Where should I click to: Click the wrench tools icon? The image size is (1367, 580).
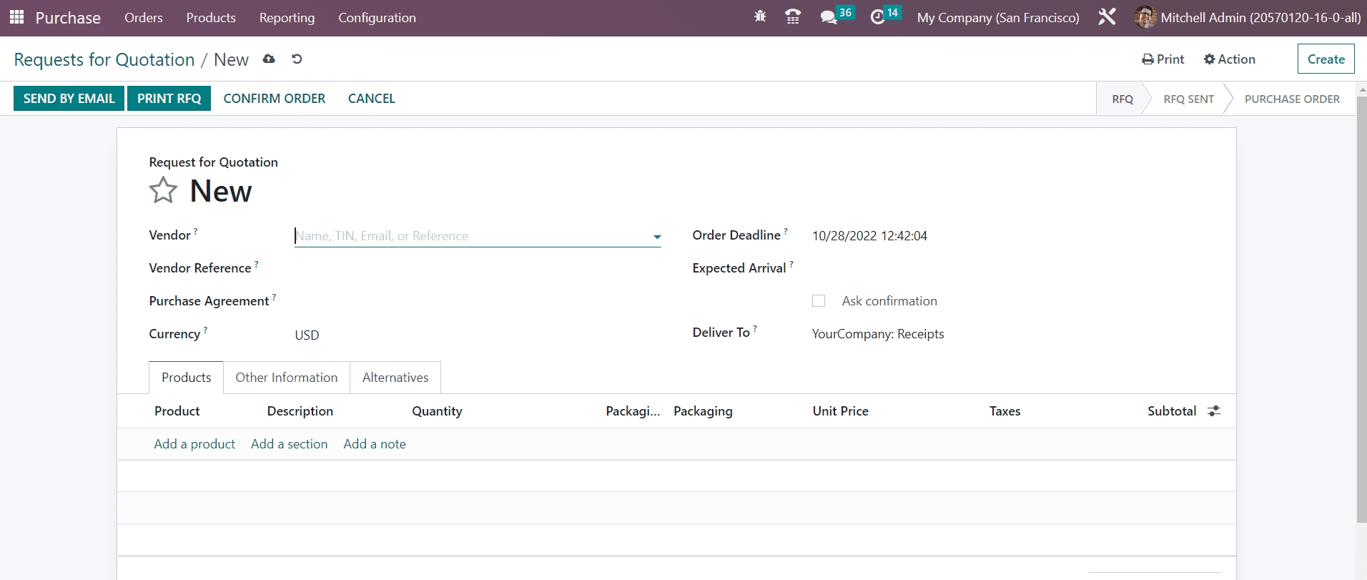[1106, 17]
